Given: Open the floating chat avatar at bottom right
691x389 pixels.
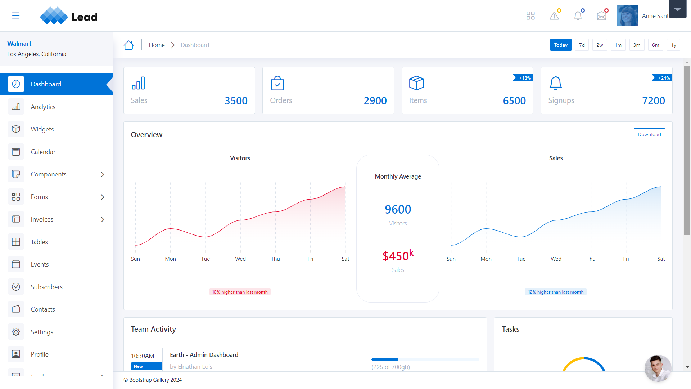Looking at the screenshot, I should [658, 368].
